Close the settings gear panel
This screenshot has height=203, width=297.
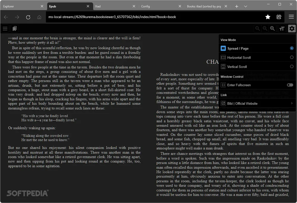(292, 28)
